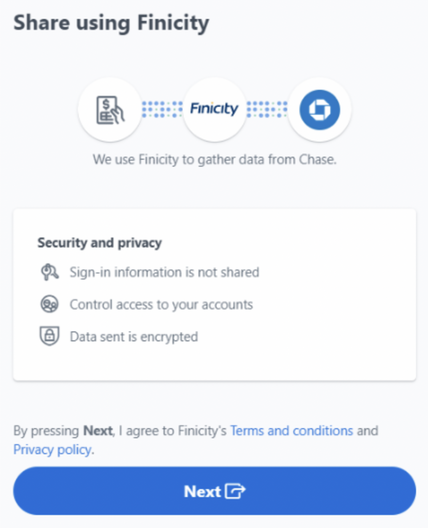Click the dotted connector between receipt and Finicity
Screen dimensions: 428x528
[162, 109]
